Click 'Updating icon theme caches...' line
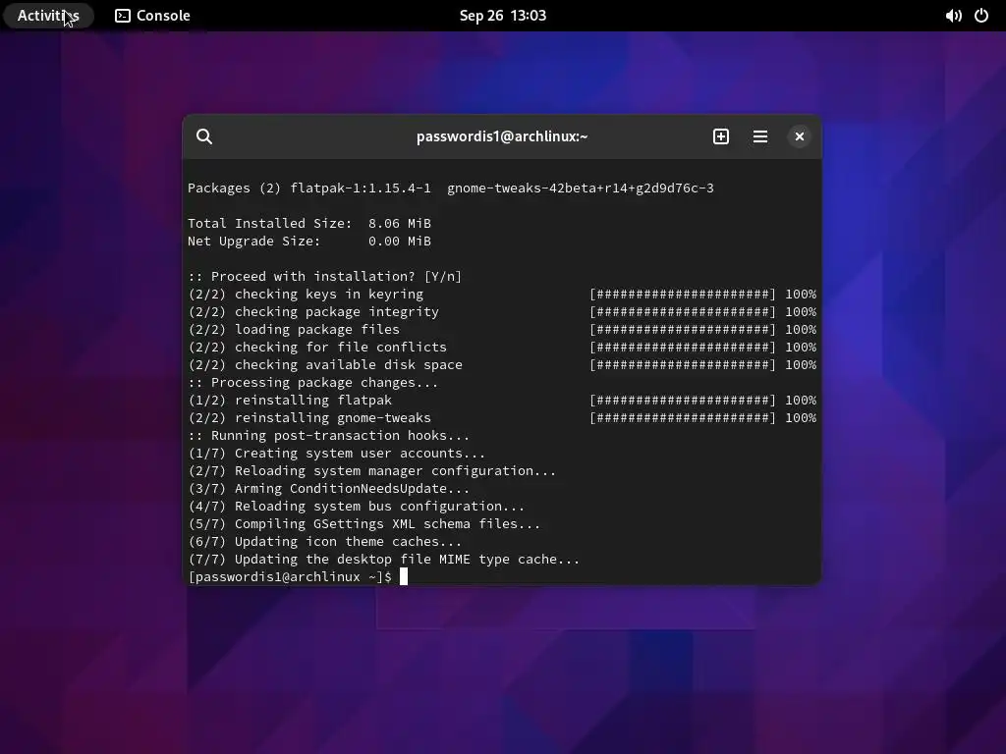Image resolution: width=1006 pixels, height=754 pixels. point(324,541)
